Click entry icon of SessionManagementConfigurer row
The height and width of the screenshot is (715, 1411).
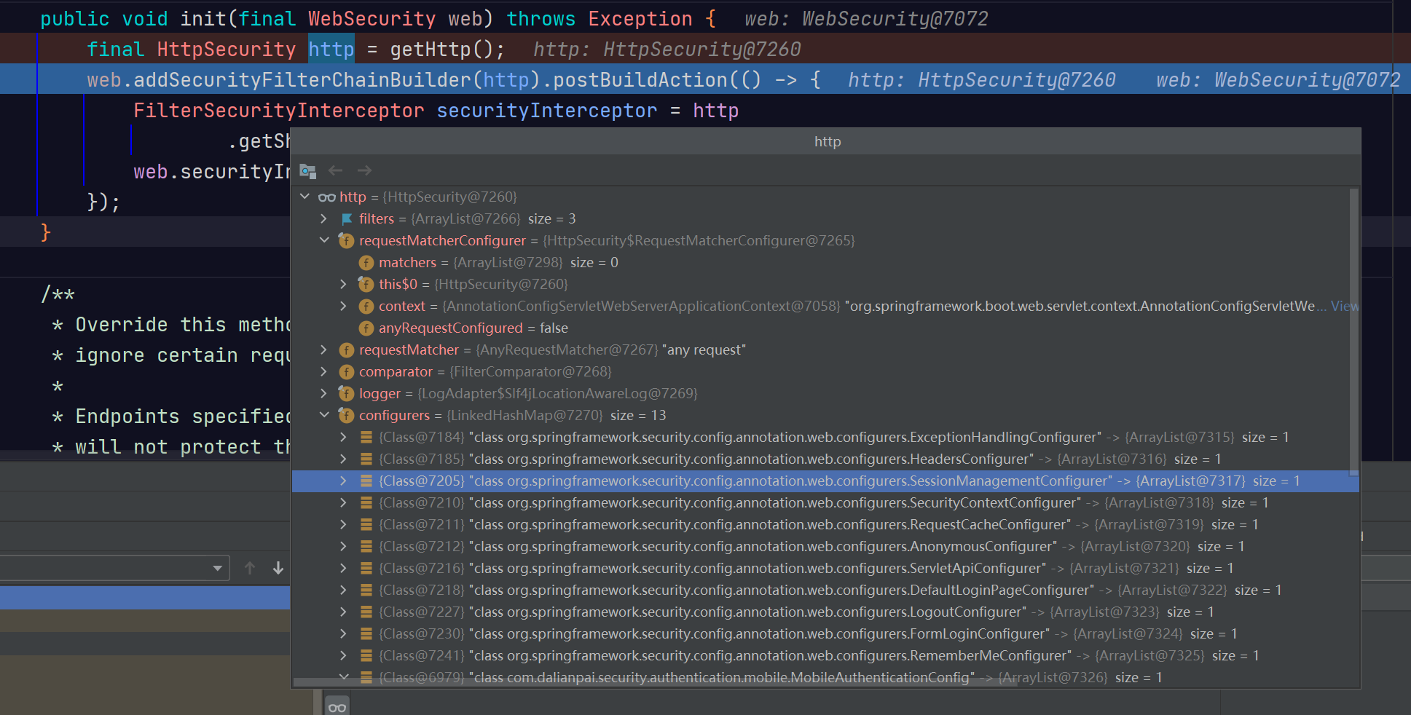point(366,481)
